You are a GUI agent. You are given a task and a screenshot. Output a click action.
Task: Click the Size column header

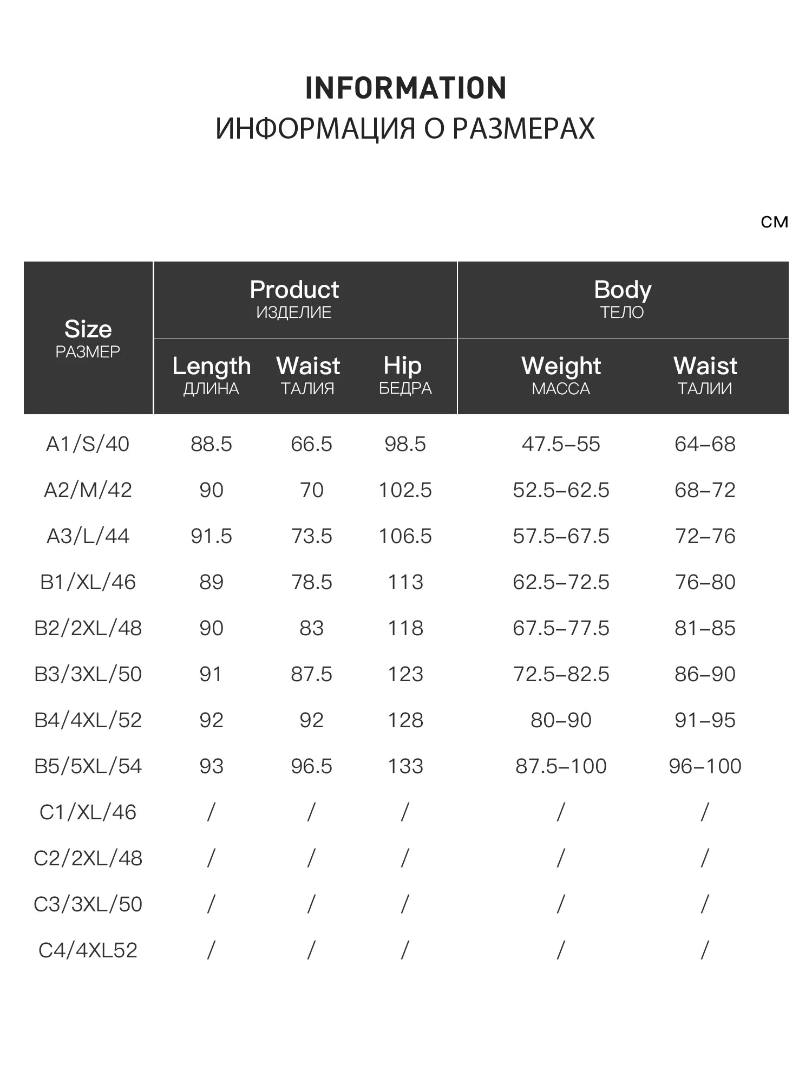pos(88,338)
